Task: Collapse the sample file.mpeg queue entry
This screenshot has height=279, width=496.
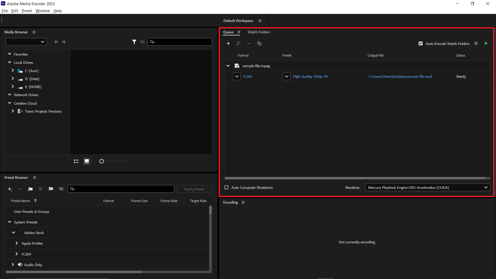Action: [228, 66]
